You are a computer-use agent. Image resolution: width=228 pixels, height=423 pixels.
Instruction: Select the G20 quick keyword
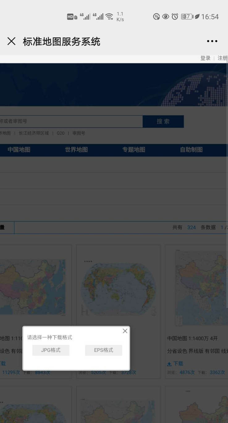click(61, 133)
